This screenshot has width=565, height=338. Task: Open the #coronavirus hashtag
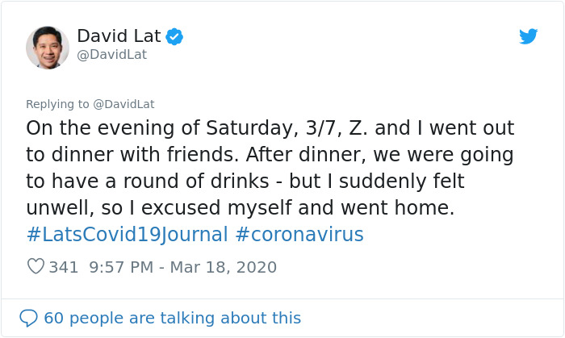299,235
